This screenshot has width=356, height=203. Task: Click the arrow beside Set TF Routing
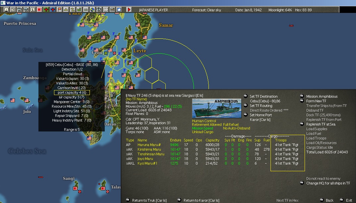(245, 105)
